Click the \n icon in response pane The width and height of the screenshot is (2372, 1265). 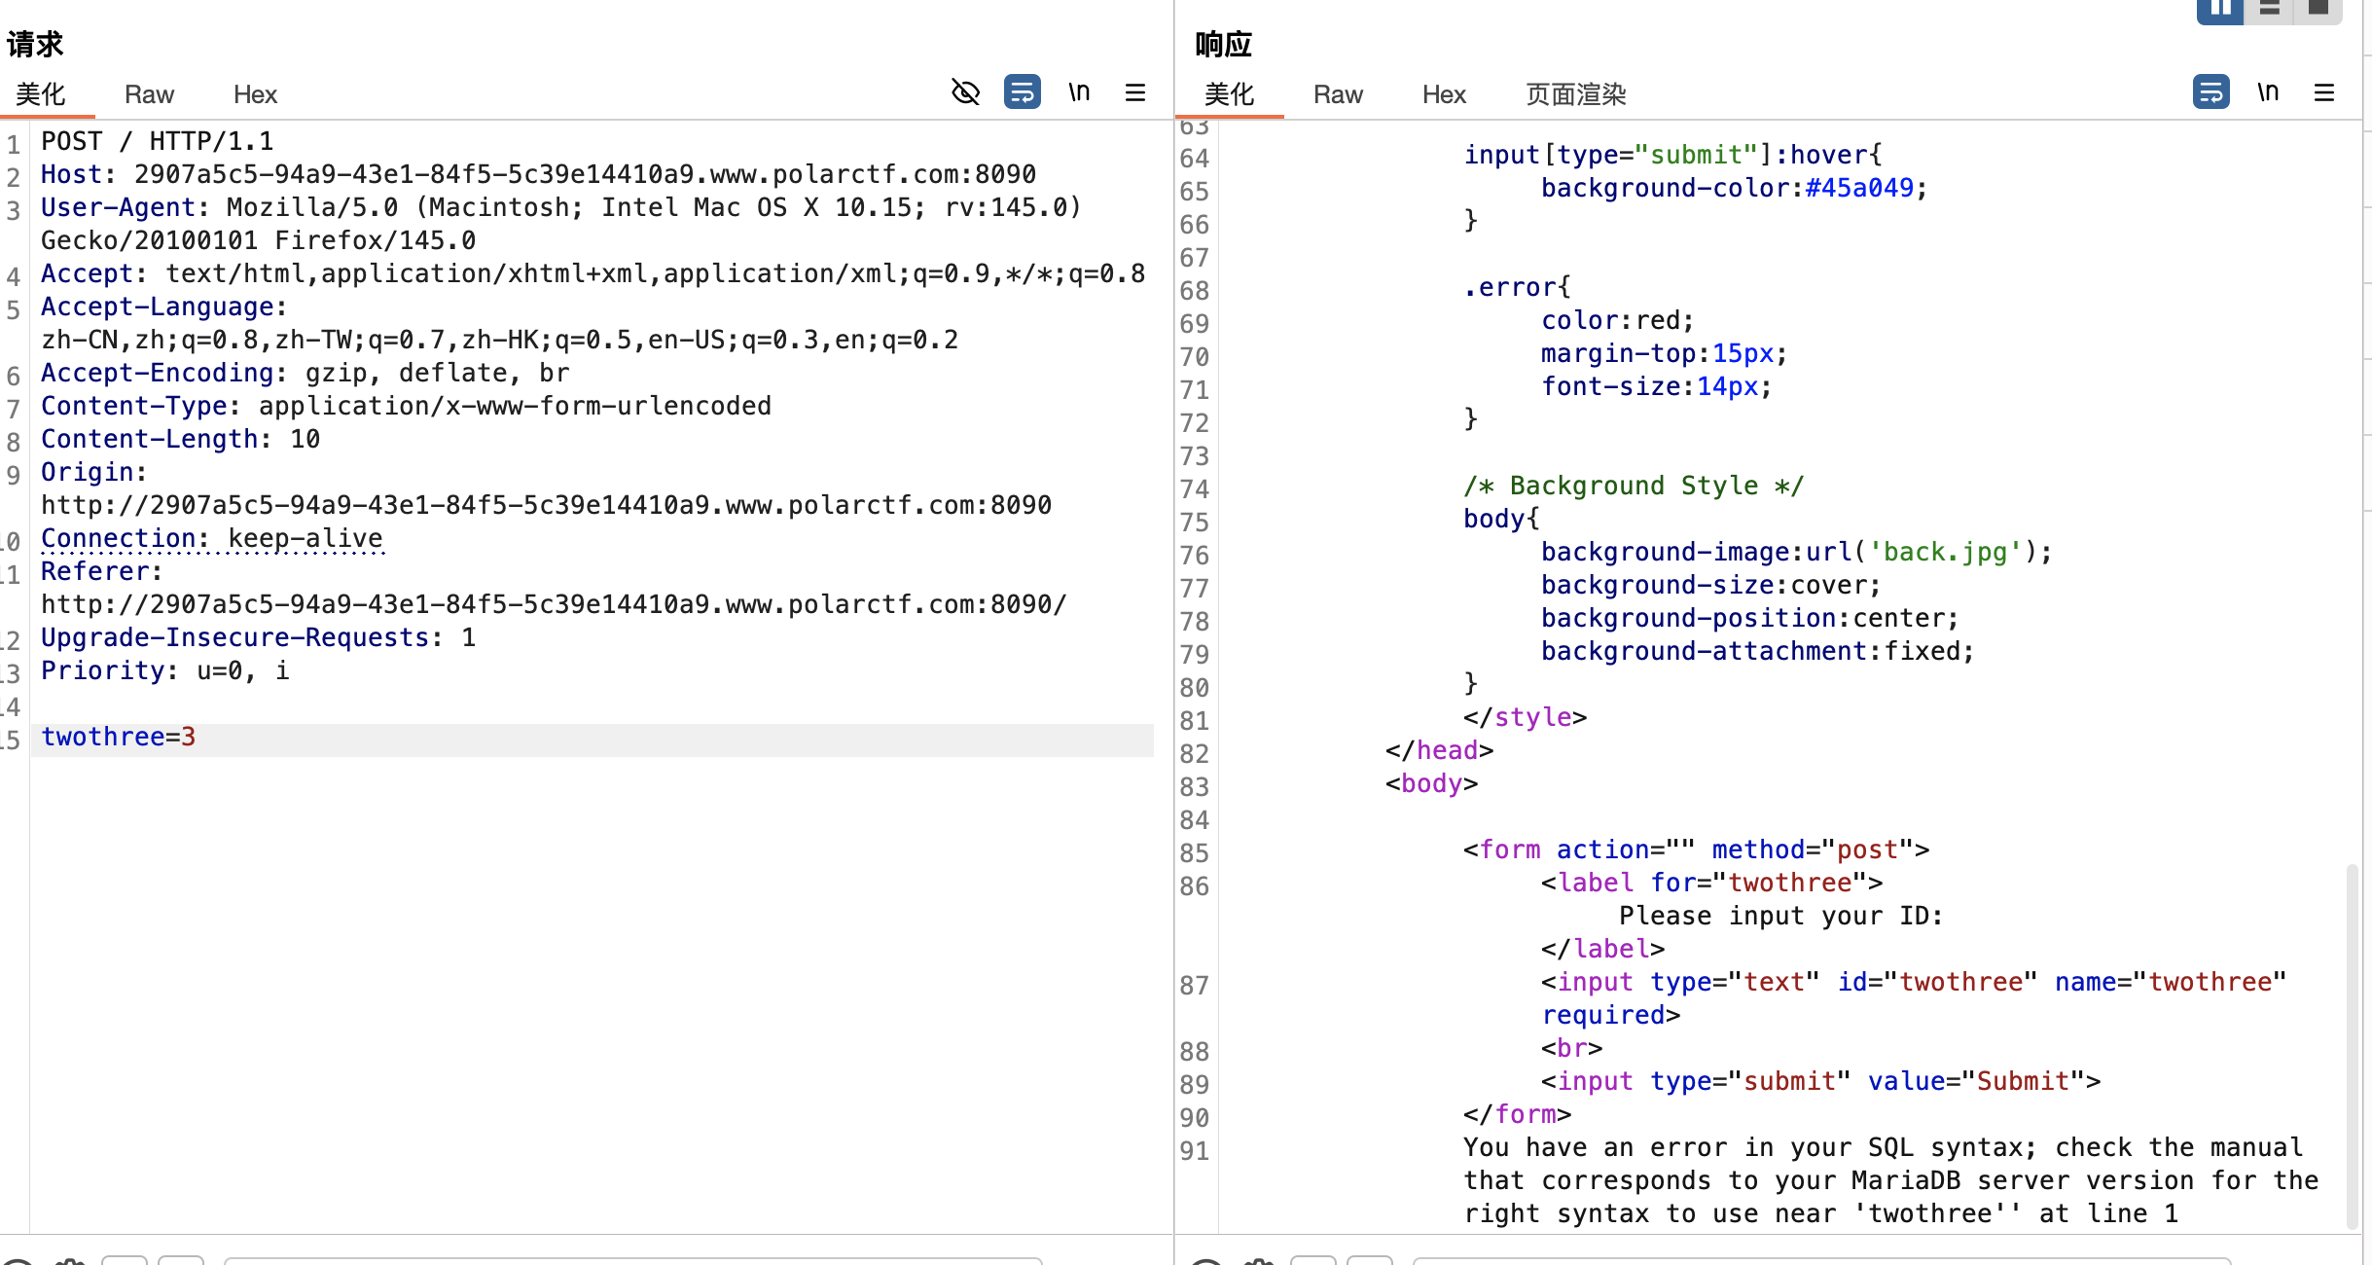tap(2268, 92)
